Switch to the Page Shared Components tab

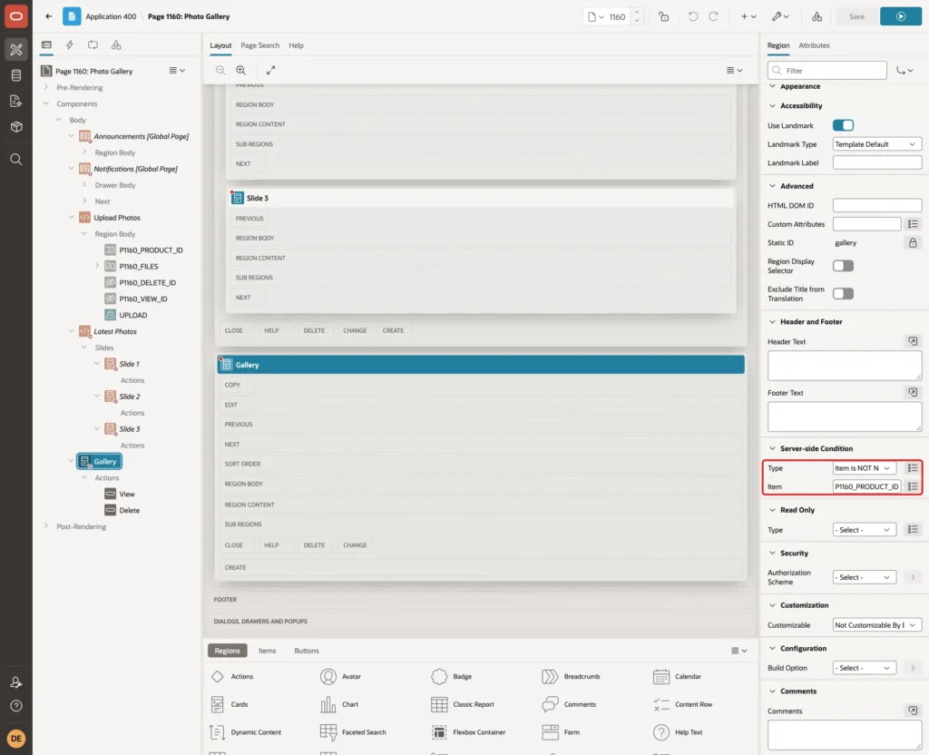click(116, 45)
